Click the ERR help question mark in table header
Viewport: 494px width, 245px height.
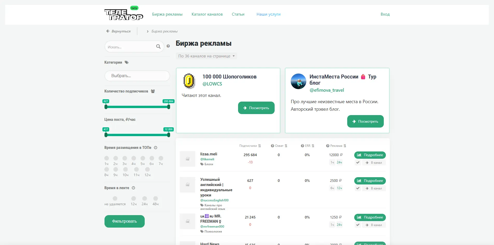coord(302,146)
